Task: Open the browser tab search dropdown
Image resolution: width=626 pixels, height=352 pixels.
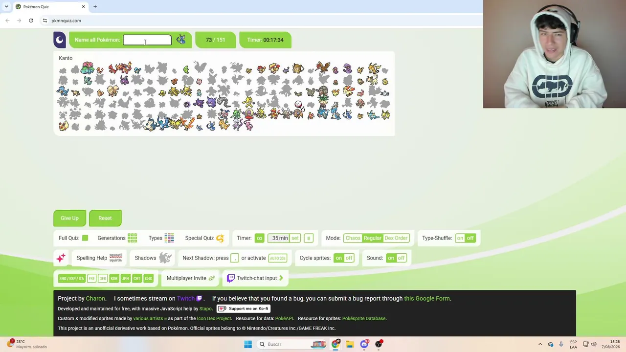Action: pyautogui.click(x=6, y=6)
